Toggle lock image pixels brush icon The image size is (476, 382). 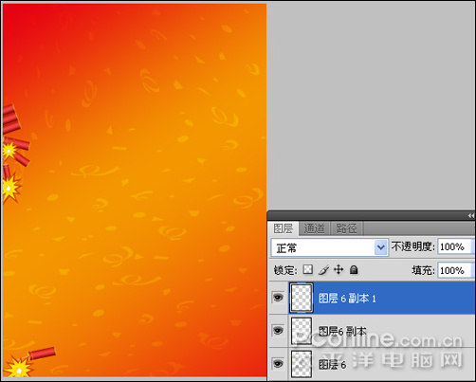(323, 270)
